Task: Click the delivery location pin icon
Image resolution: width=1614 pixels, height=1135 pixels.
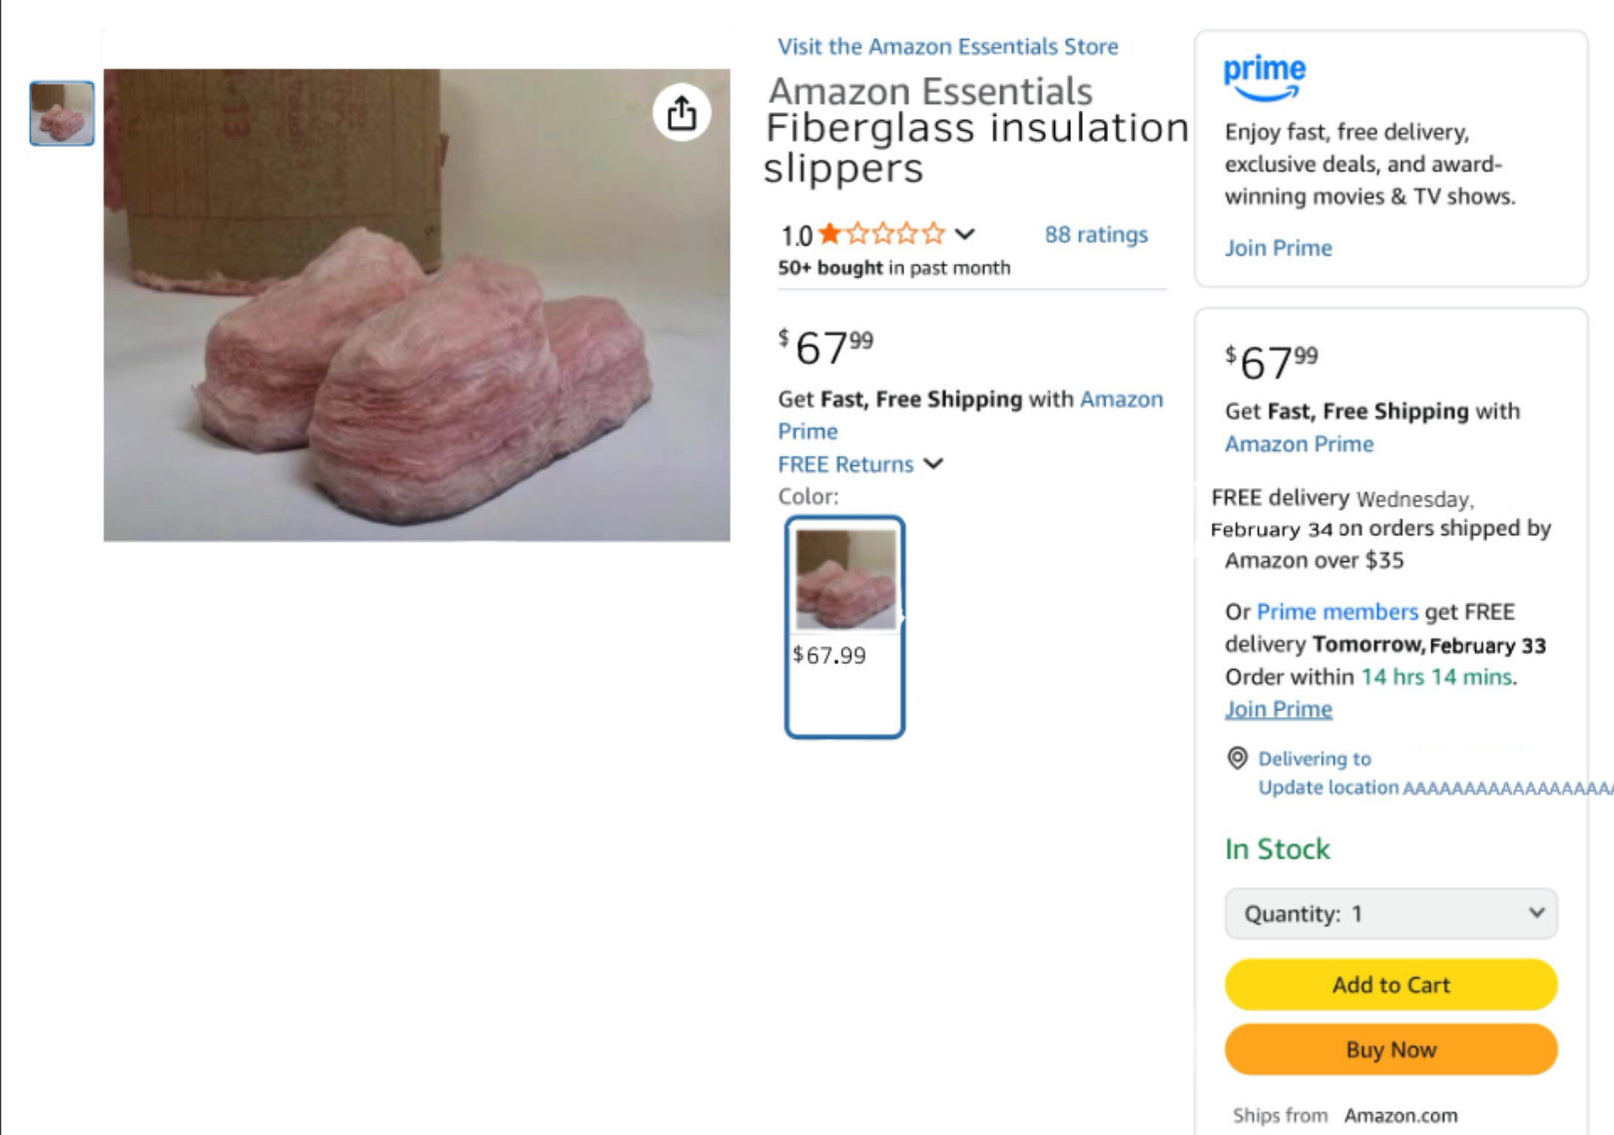Action: 1237,759
